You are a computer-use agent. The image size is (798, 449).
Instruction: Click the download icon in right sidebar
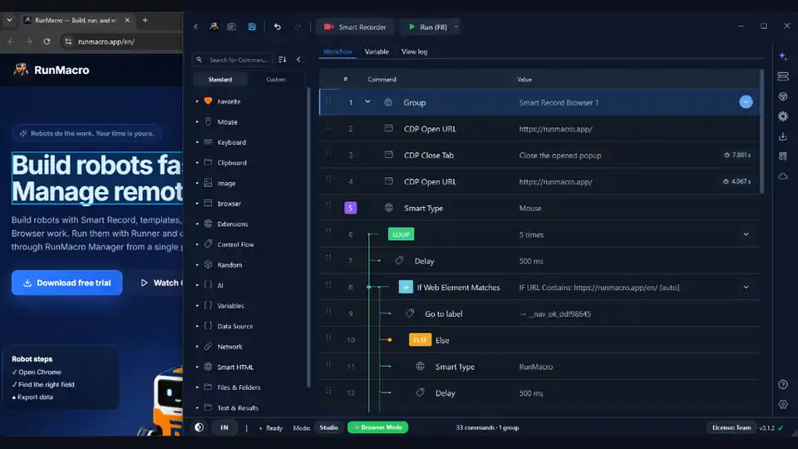[783, 136]
